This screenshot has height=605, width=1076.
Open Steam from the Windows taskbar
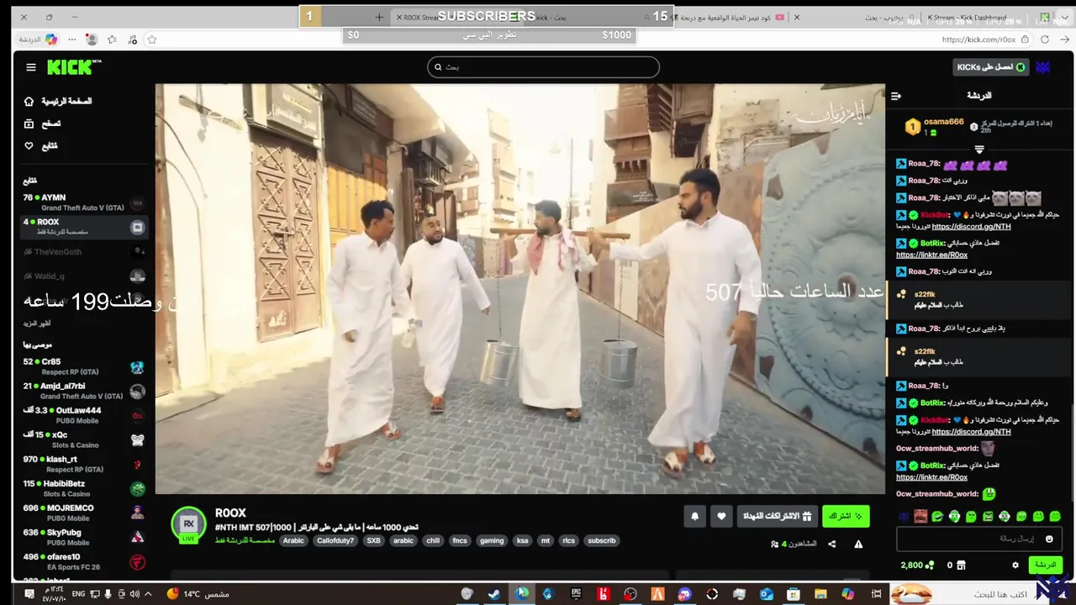click(493, 594)
